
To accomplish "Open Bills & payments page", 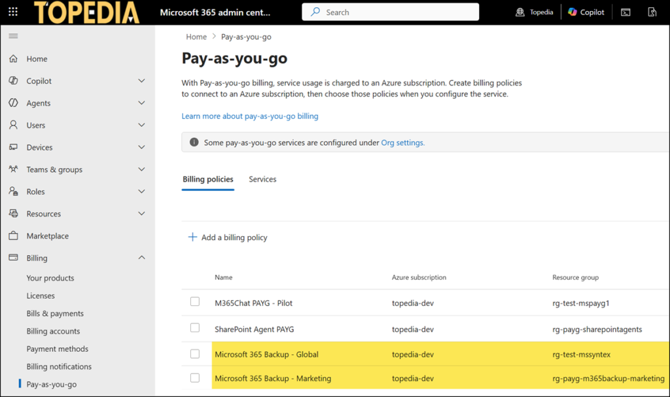I will [x=55, y=313].
